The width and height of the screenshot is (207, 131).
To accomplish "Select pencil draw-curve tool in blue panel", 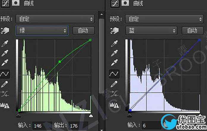I will (x=114, y=84).
